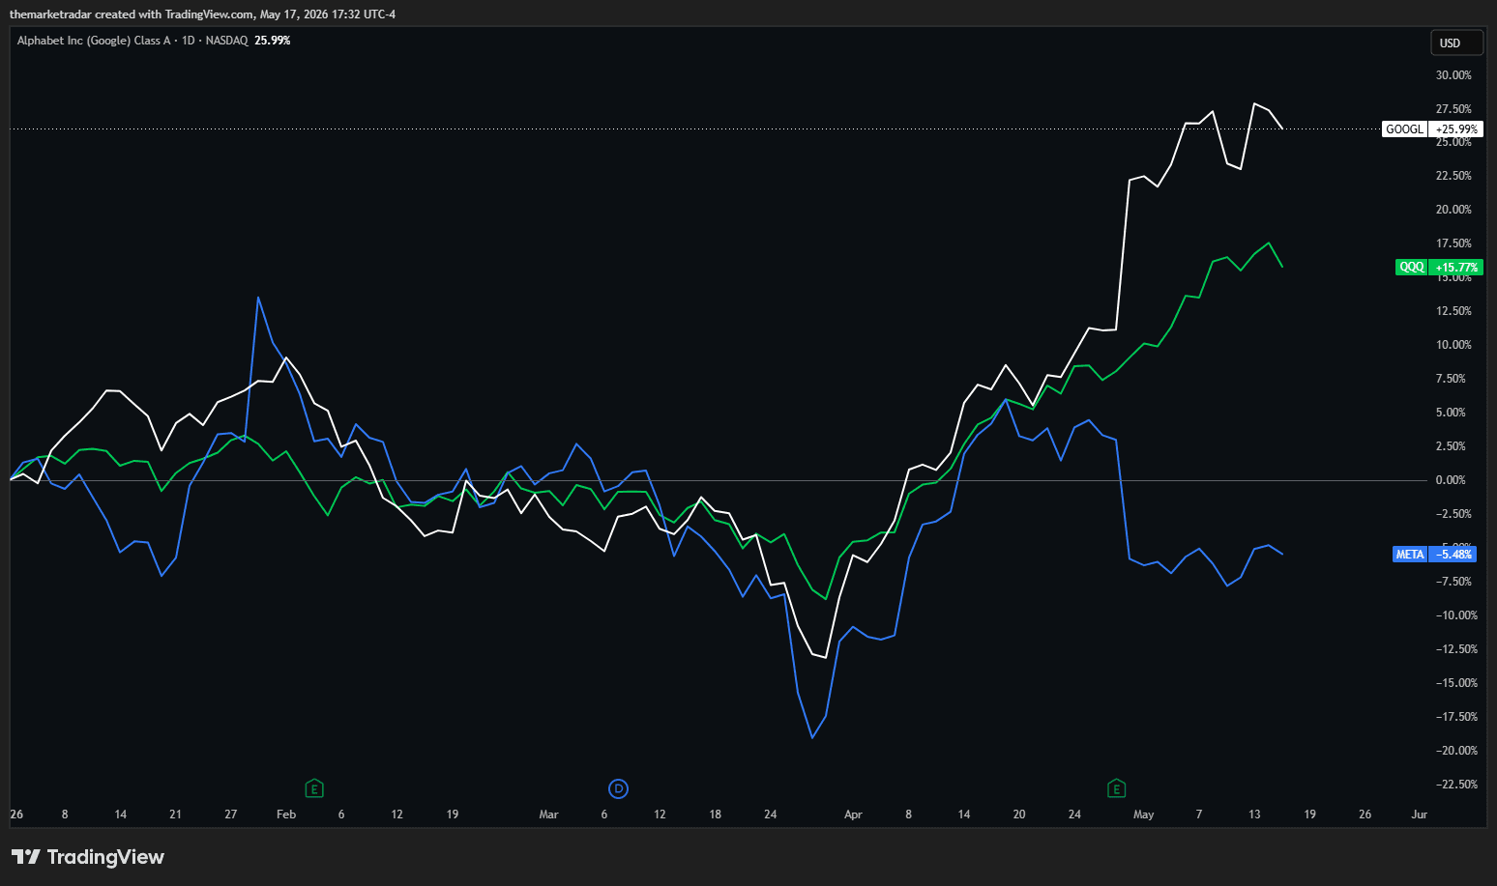Click the -5.48% META value tag
The image size is (1497, 886).
pyautogui.click(x=1453, y=555)
